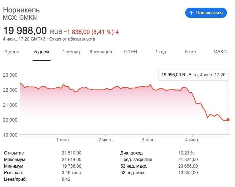Click the red data point on the chart
The image size is (235, 187).
pyautogui.click(x=228, y=120)
